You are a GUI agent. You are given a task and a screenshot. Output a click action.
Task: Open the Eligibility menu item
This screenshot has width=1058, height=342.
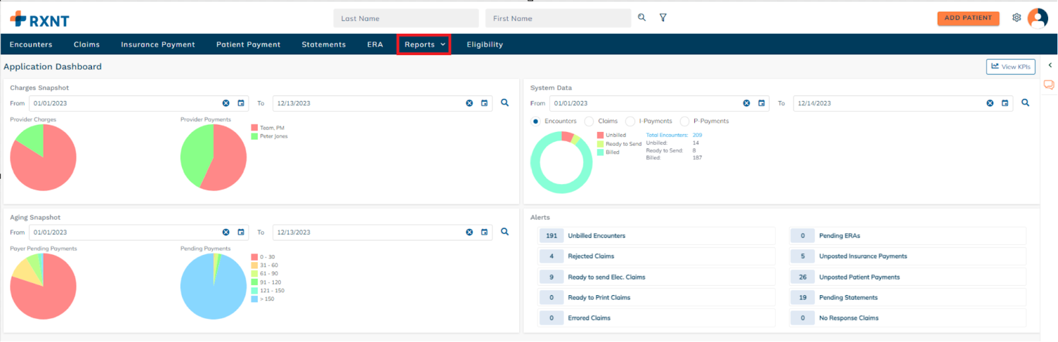tap(485, 44)
